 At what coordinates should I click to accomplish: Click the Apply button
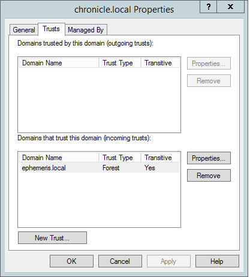[x=168, y=261]
